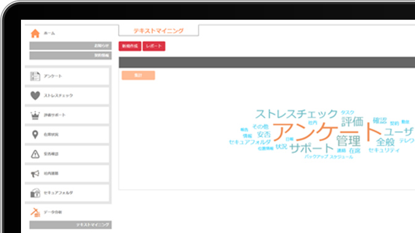This screenshot has width=415, height=233.
Task: Click 全般 in the word cloud
Action: point(385,142)
